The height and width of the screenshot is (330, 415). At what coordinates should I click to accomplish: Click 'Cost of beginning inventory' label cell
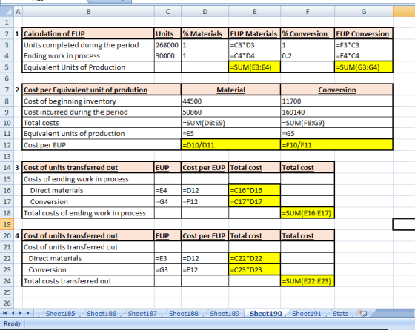click(x=102, y=101)
